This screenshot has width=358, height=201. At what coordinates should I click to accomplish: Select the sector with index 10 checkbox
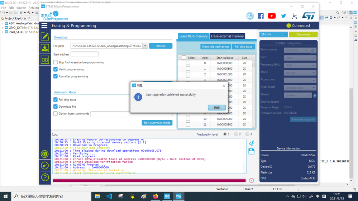click(188, 119)
